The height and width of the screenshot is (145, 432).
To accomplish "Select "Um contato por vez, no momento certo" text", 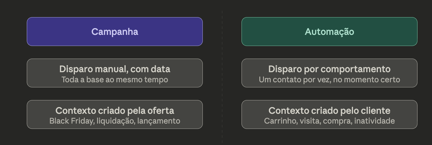I will (329, 80).
